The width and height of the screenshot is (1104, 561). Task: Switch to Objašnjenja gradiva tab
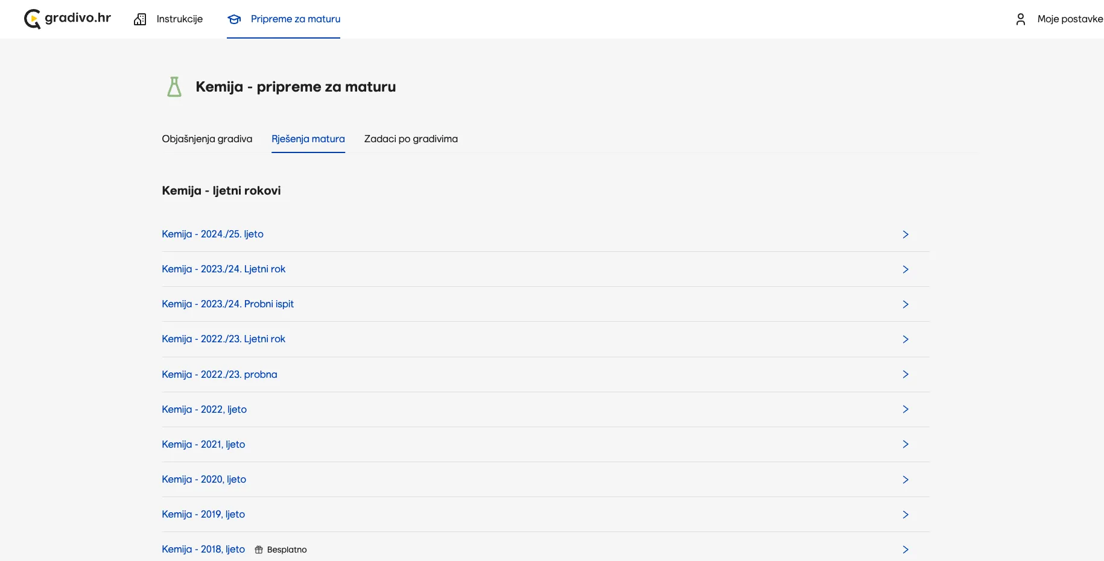207,139
